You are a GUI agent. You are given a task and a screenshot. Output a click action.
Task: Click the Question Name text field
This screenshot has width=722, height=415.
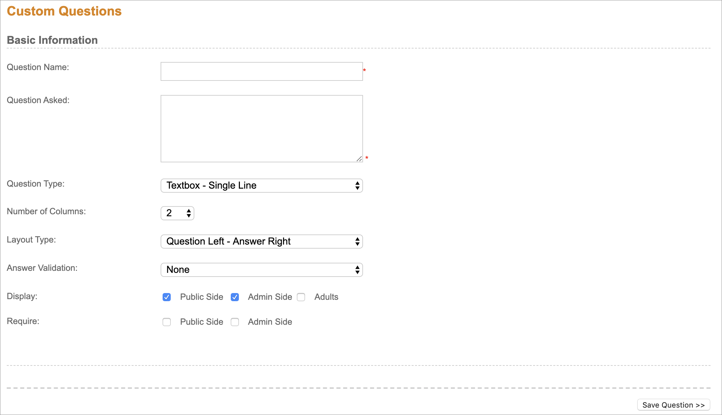[x=261, y=71]
